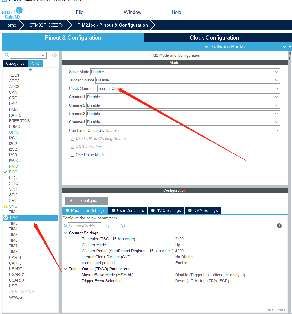Switch to the A->Z tab

click(x=35, y=63)
